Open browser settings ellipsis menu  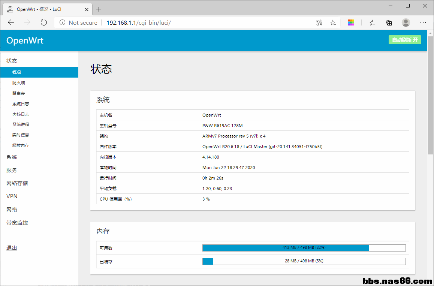tap(423, 22)
